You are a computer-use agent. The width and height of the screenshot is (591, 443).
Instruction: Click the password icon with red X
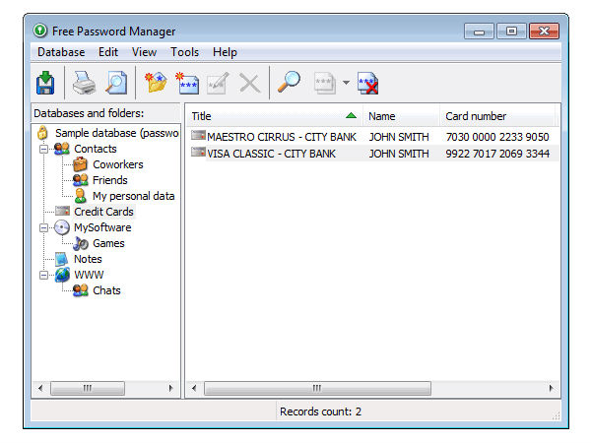coord(368,83)
